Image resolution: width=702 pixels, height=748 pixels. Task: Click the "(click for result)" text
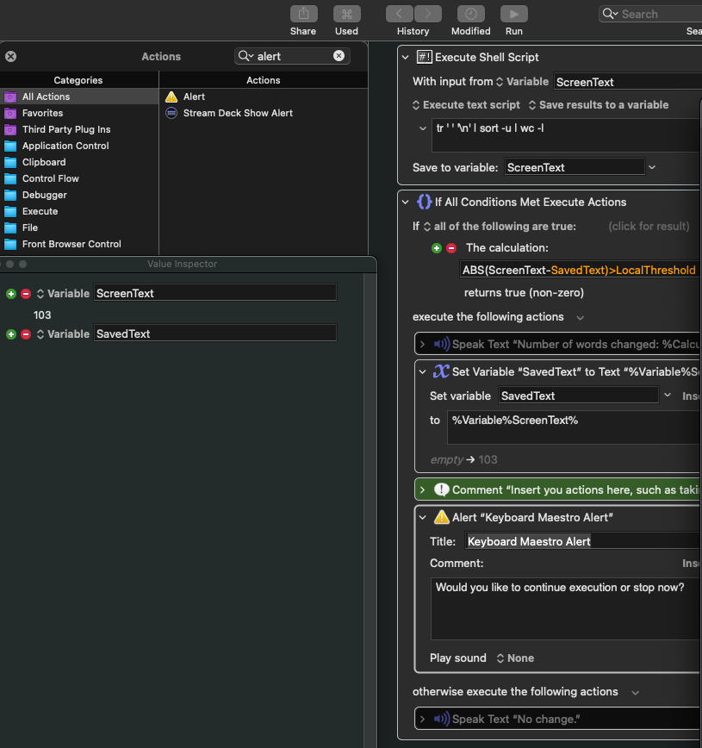pyautogui.click(x=649, y=227)
